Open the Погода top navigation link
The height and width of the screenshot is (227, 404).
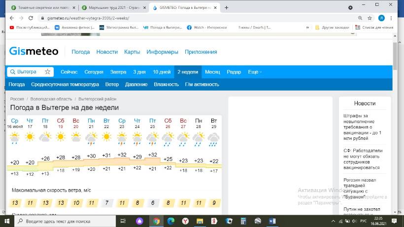pos(81,52)
